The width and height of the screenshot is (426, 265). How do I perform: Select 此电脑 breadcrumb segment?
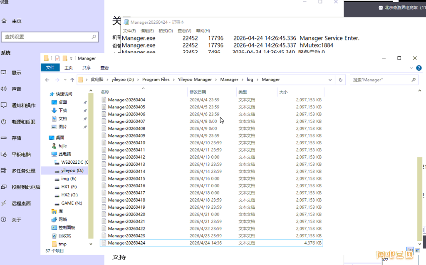click(x=97, y=80)
